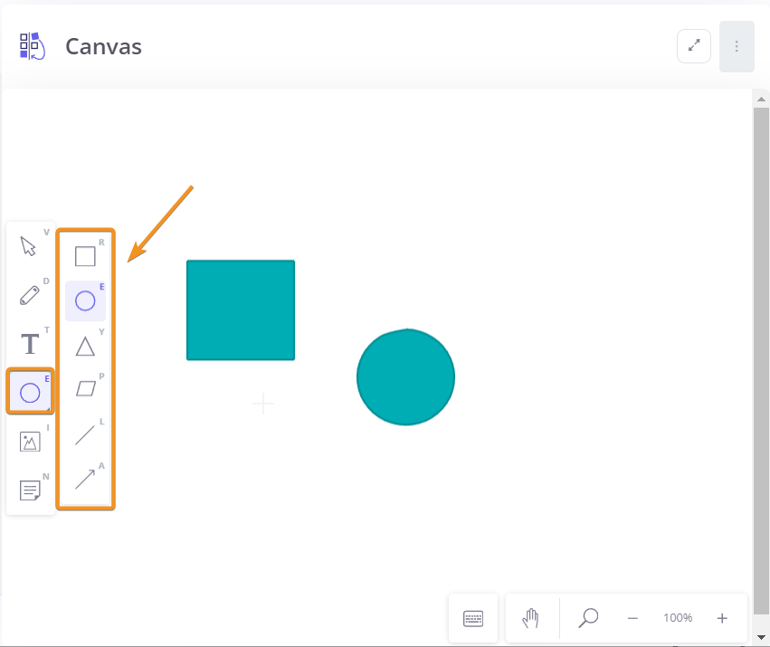The image size is (770, 647).
Task: Choose the rectangle shape in submenu
Action: (85, 256)
